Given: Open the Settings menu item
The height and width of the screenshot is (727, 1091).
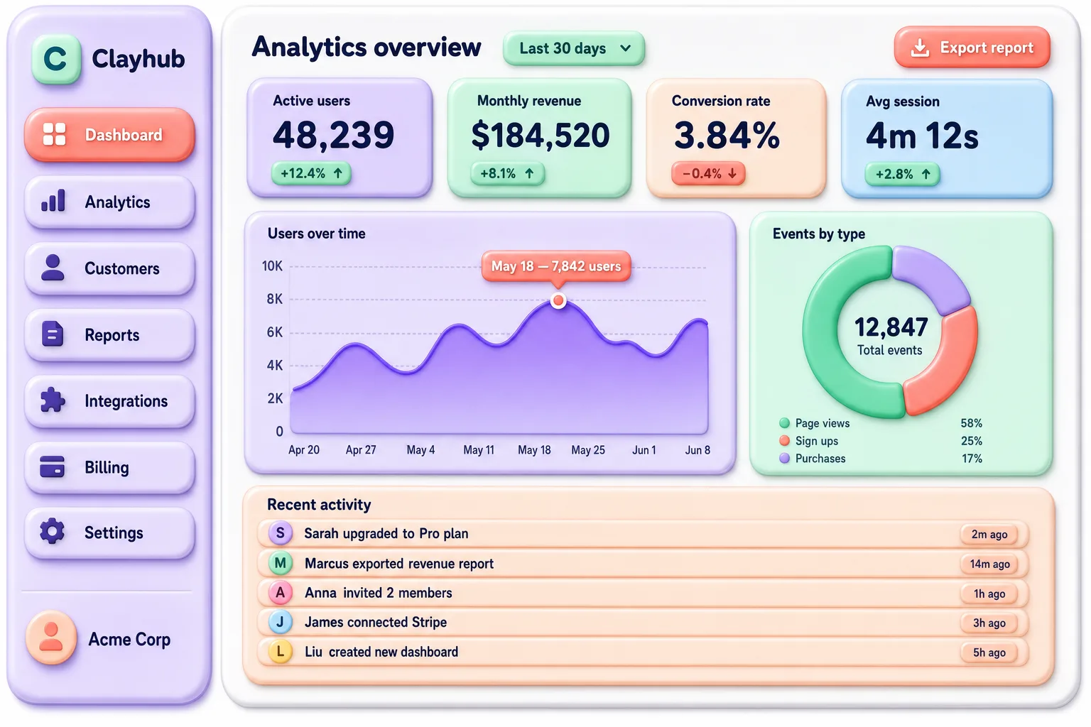Looking at the screenshot, I should pos(109,532).
